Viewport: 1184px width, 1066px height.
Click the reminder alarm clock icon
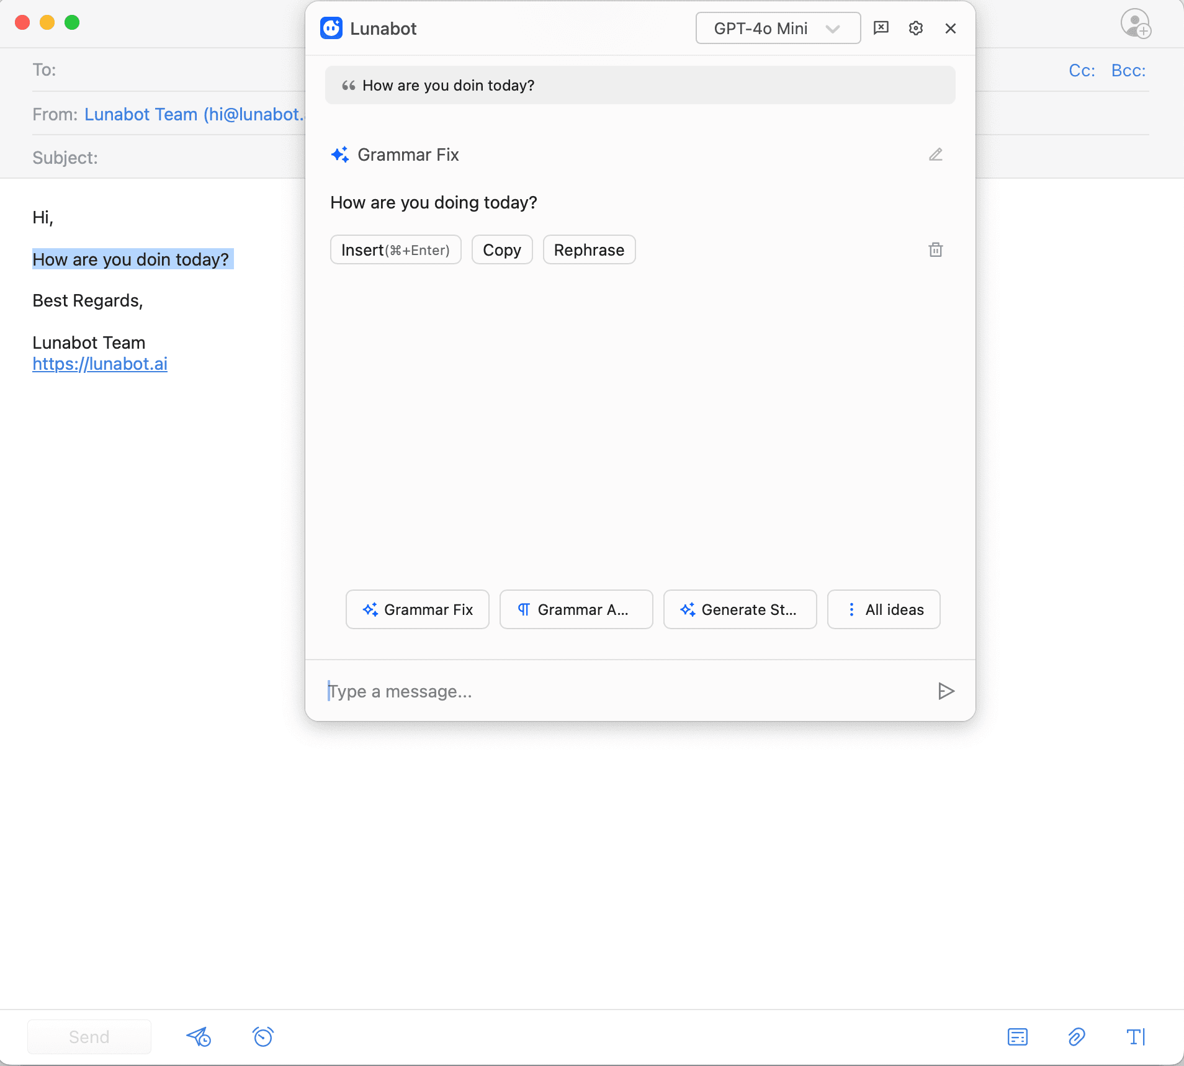pyautogui.click(x=263, y=1036)
